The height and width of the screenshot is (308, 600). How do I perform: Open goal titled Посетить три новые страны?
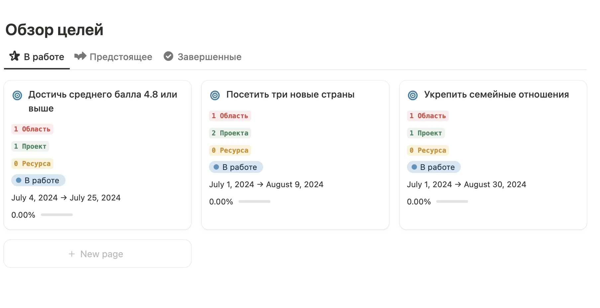tap(290, 95)
